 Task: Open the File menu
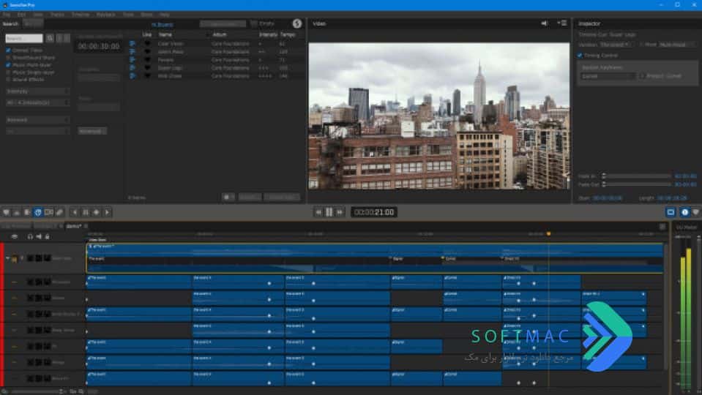pos(7,15)
